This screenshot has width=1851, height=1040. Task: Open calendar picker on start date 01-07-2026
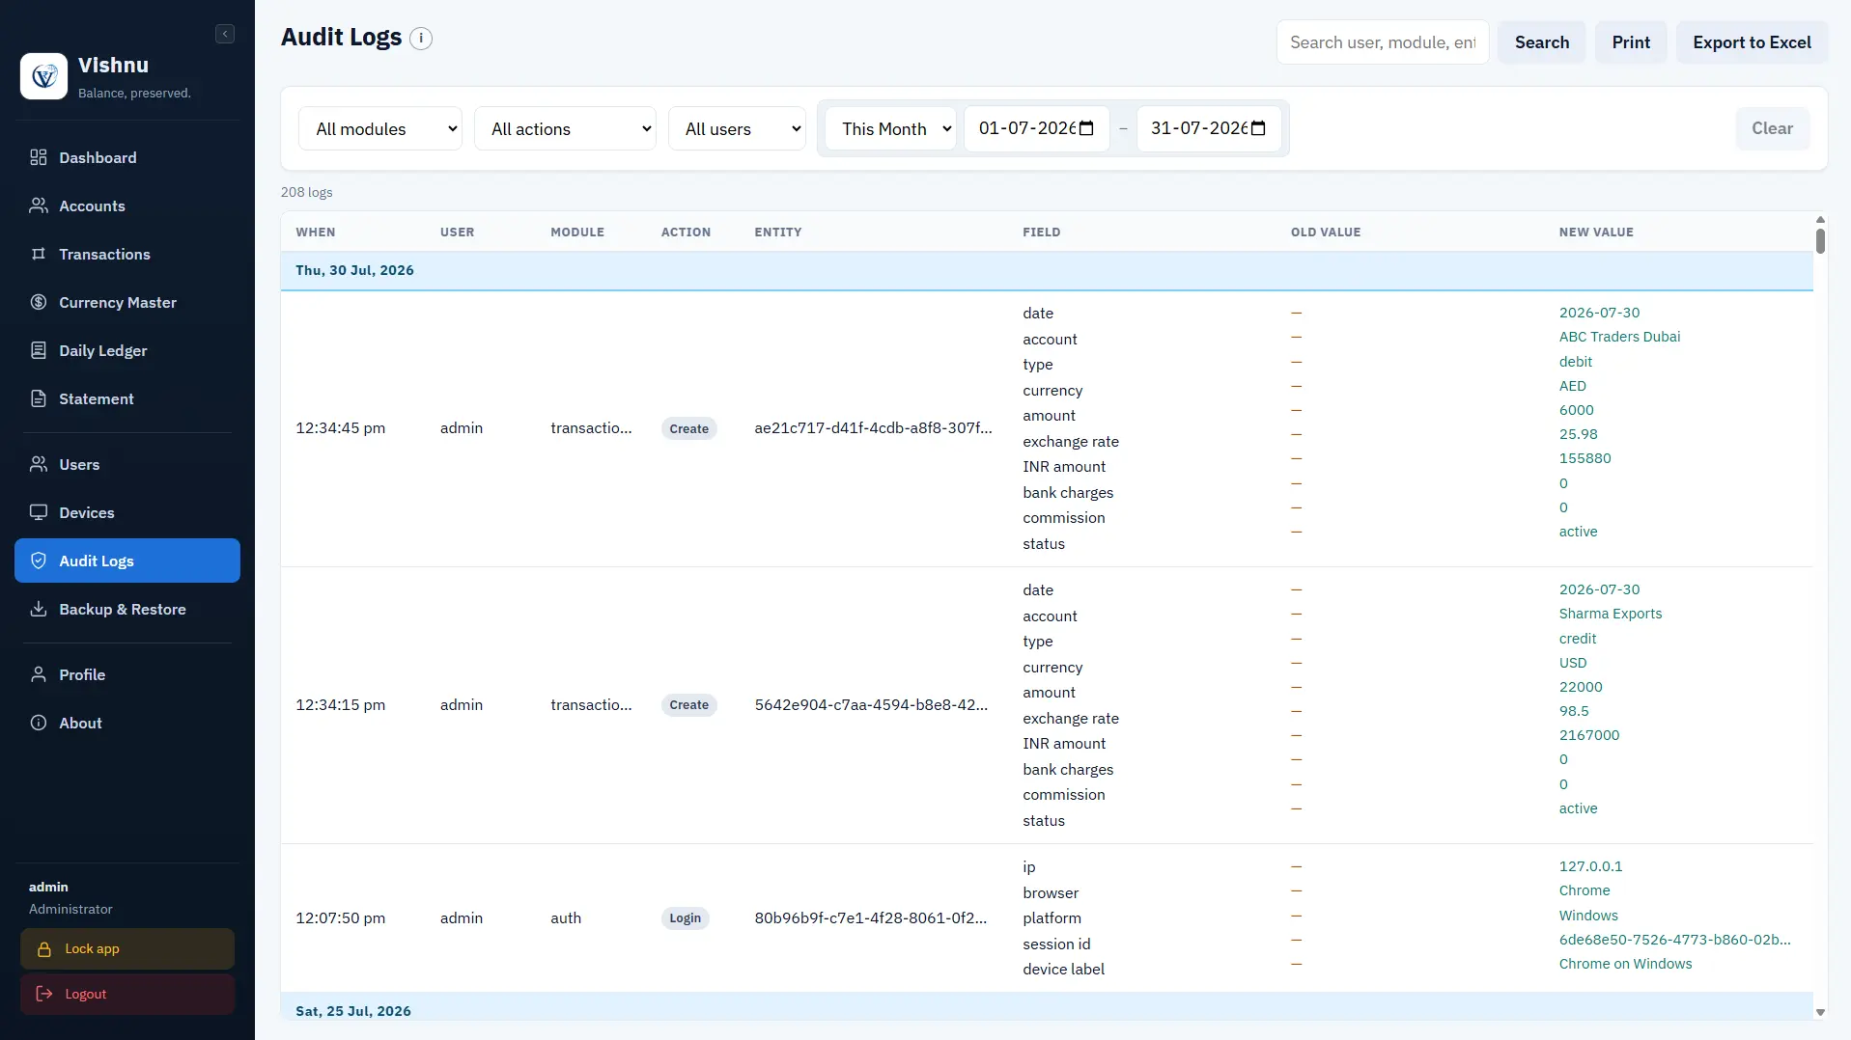tap(1086, 128)
